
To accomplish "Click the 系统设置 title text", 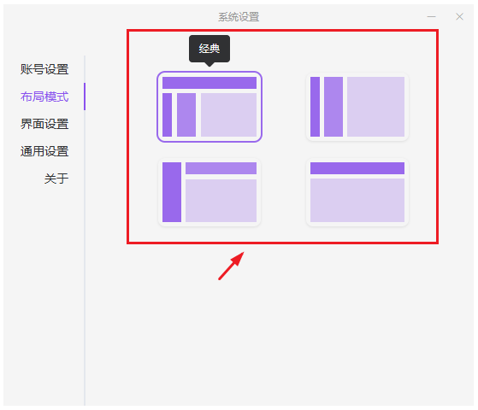I will 239,17.
